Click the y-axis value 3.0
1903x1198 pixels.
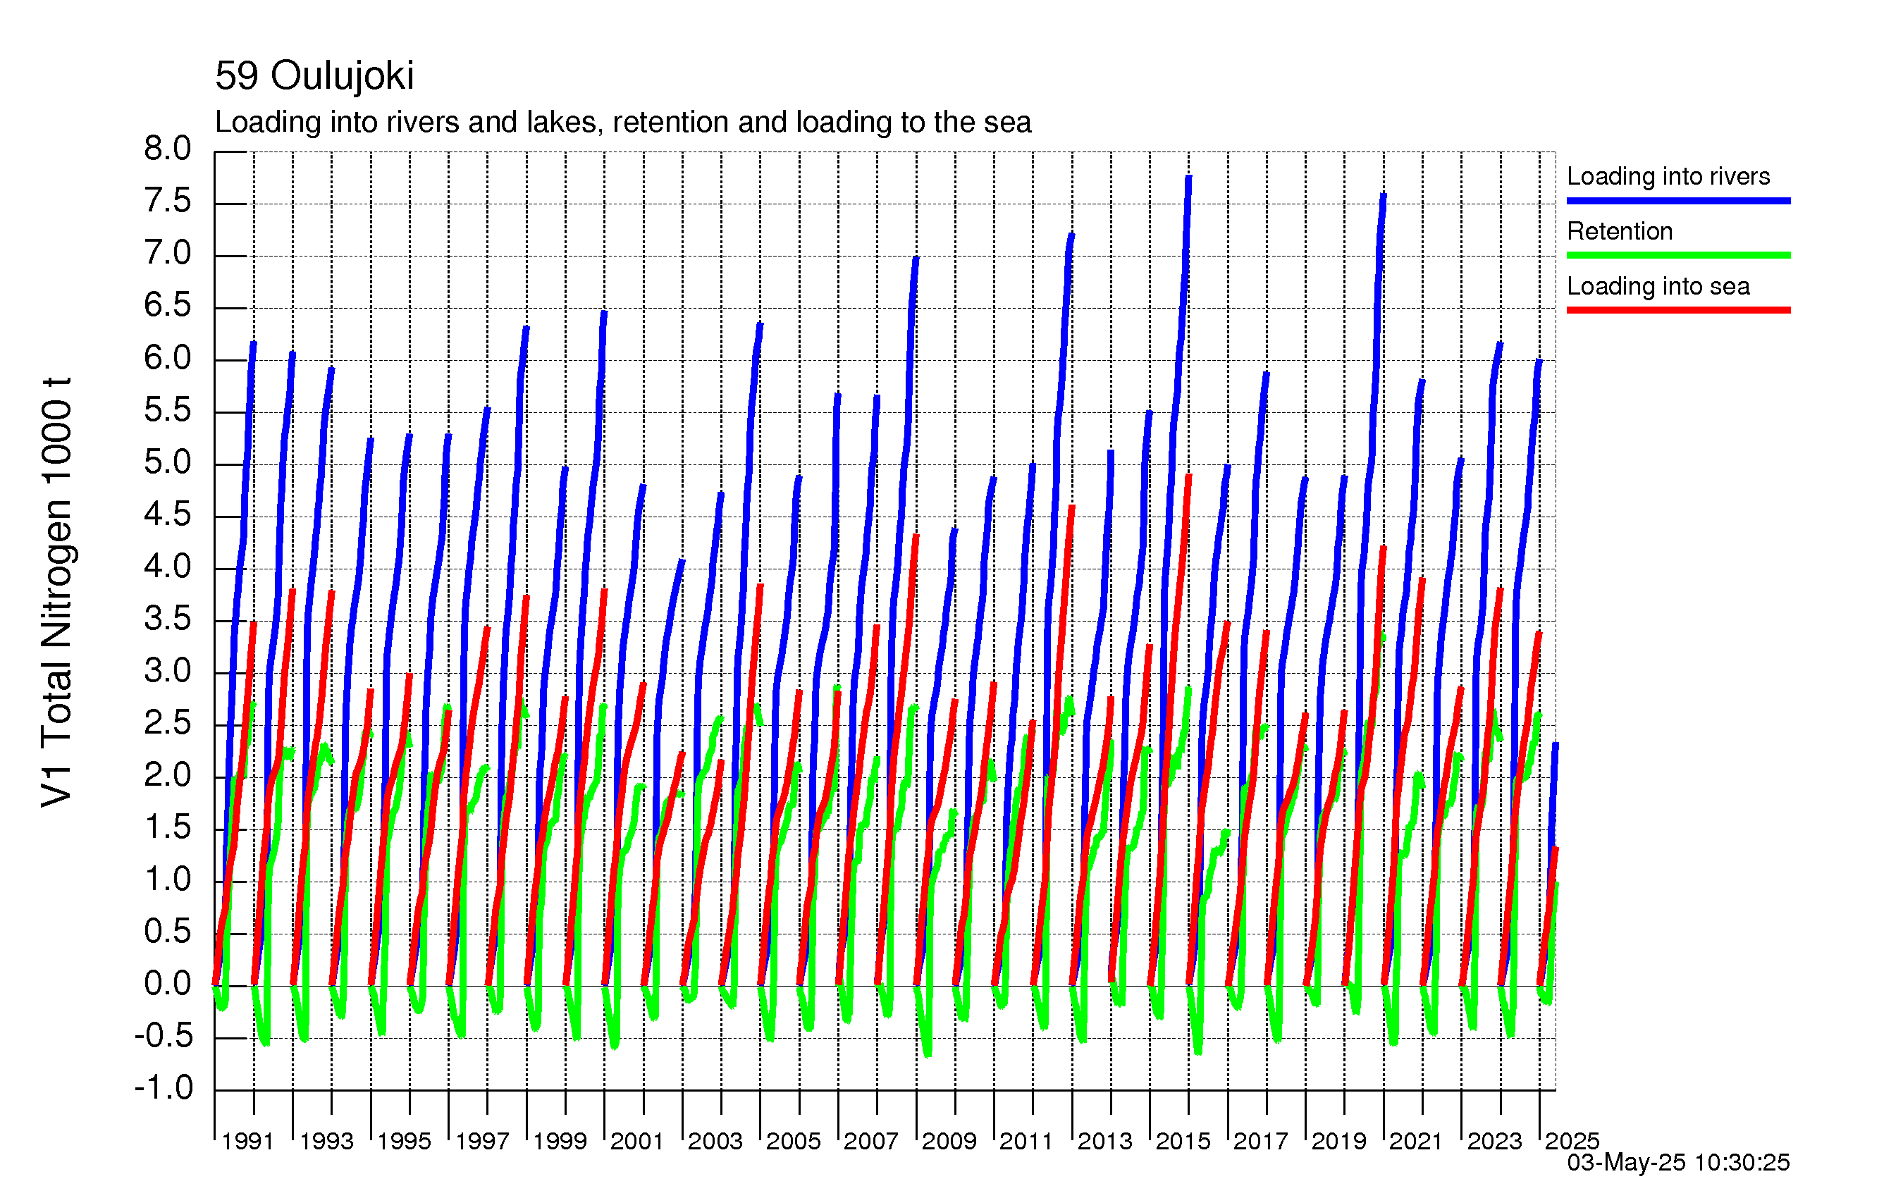coord(168,671)
